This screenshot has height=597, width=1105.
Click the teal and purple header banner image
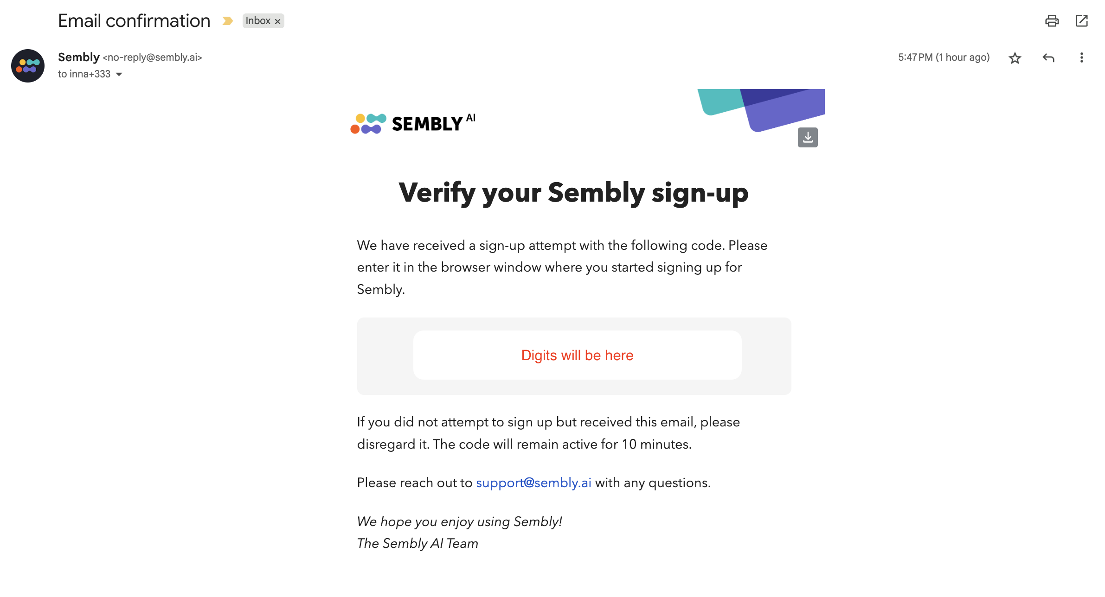click(x=761, y=108)
